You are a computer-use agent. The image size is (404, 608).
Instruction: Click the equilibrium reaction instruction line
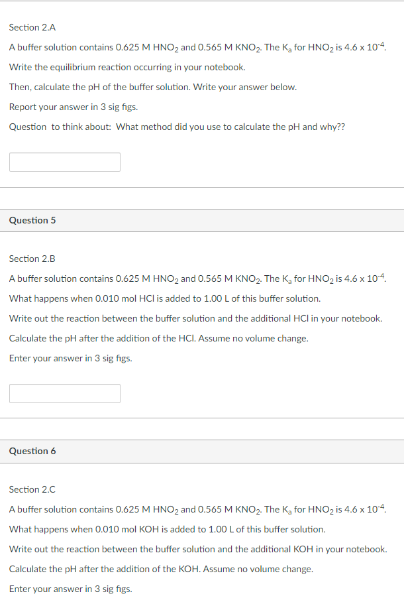tap(126, 67)
